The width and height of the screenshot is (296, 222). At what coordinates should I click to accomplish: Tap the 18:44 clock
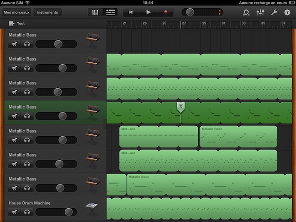148,2
